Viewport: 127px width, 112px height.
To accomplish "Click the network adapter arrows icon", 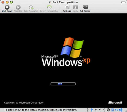I will coord(117,110).
